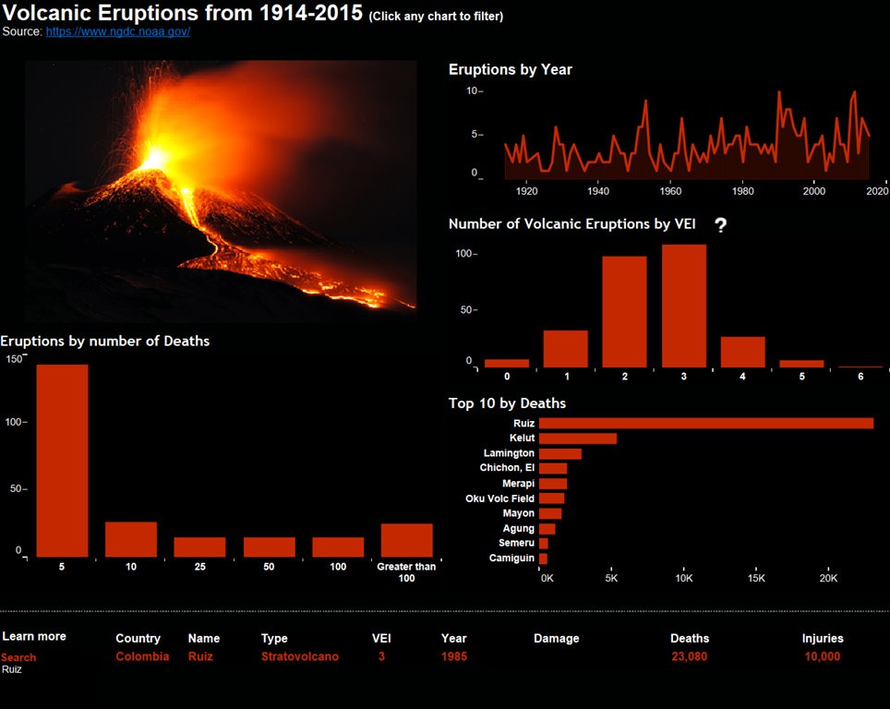Select the 5 deaths bar
890x709 pixels.
pyautogui.click(x=62, y=461)
